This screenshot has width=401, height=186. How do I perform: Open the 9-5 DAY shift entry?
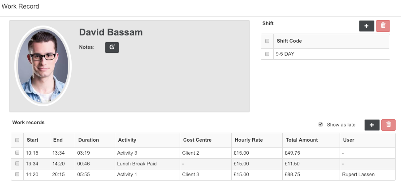click(x=285, y=54)
